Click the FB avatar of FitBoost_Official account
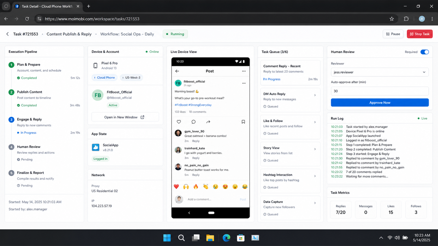 pos(97,95)
